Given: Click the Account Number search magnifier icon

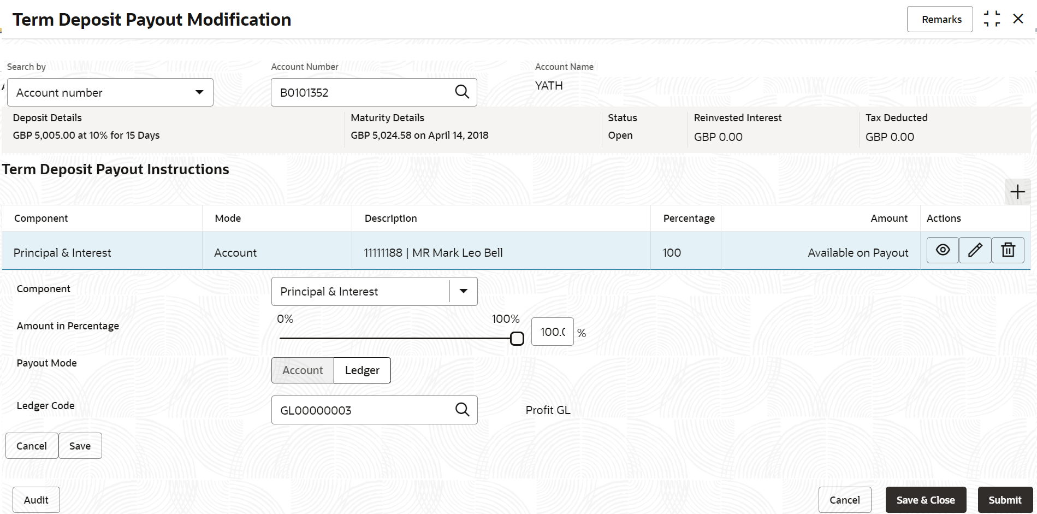Looking at the screenshot, I should pyautogui.click(x=462, y=92).
